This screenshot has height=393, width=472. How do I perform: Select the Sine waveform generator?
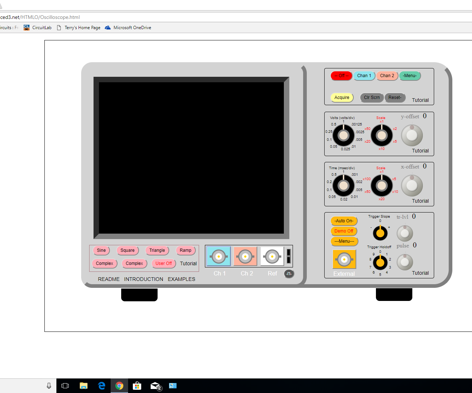[101, 250]
